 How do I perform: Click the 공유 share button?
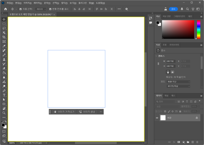click(x=173, y=9)
